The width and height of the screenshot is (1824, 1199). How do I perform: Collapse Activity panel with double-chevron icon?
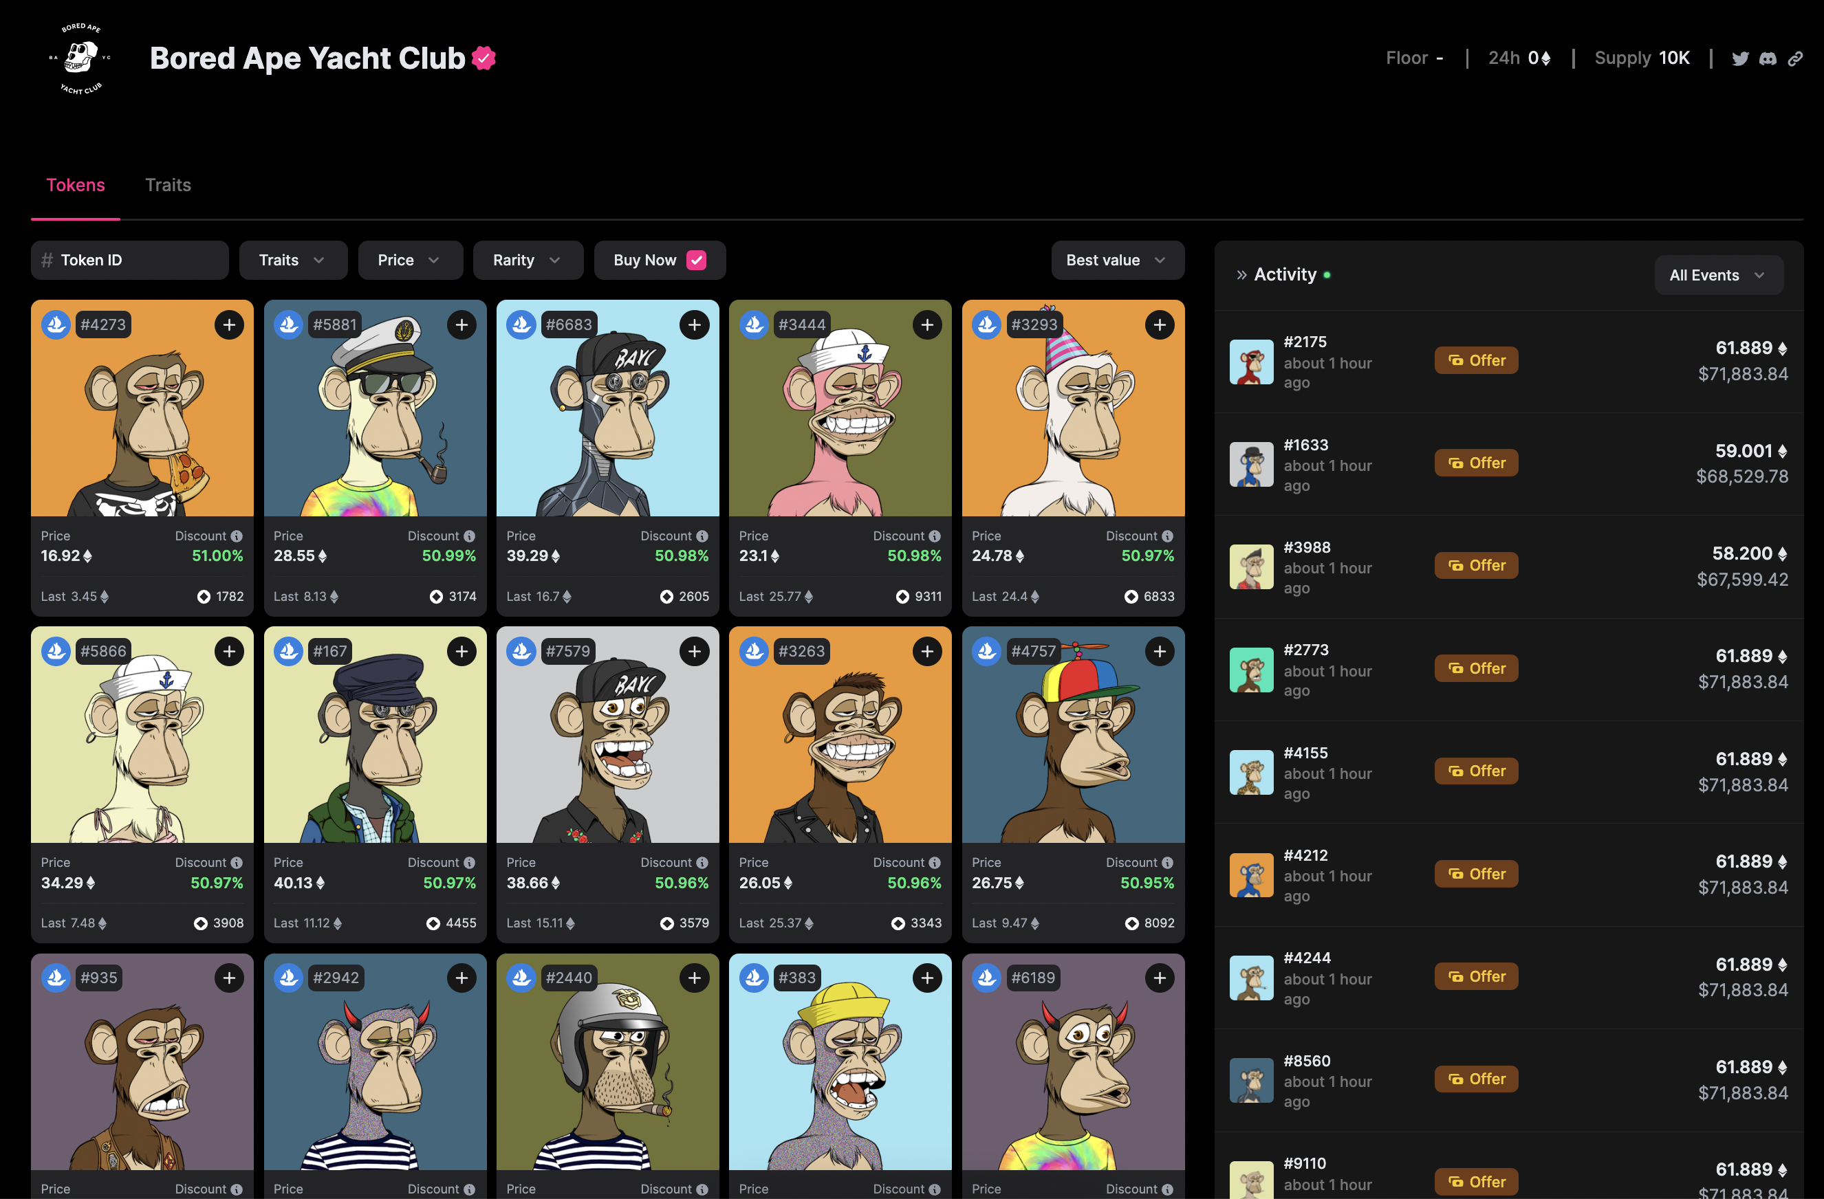click(1241, 275)
